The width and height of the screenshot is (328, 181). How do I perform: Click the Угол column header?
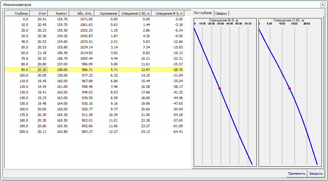39,13
